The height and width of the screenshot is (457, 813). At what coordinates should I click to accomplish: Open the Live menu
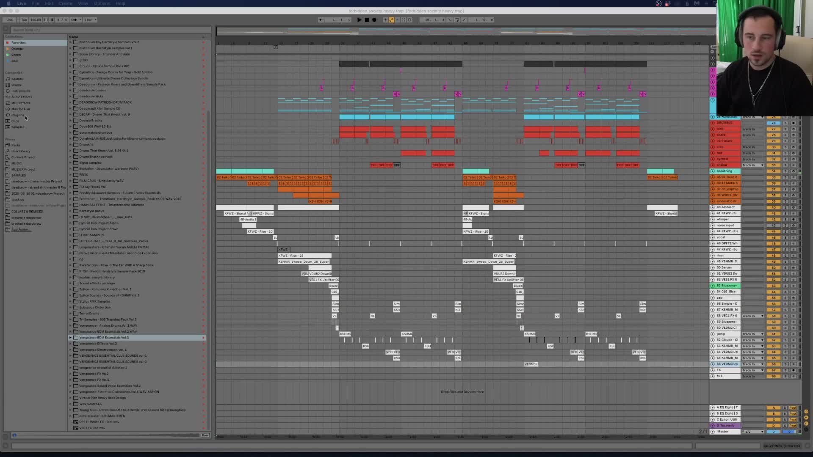22,3
